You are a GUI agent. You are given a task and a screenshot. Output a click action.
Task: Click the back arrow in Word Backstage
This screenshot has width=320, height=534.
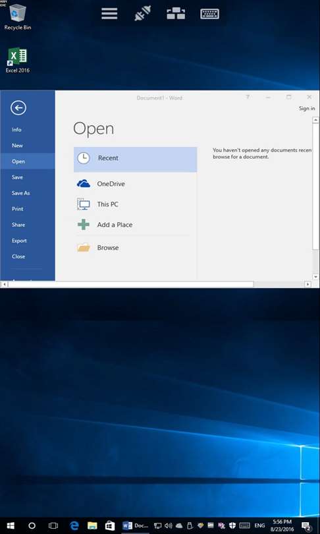pos(18,108)
